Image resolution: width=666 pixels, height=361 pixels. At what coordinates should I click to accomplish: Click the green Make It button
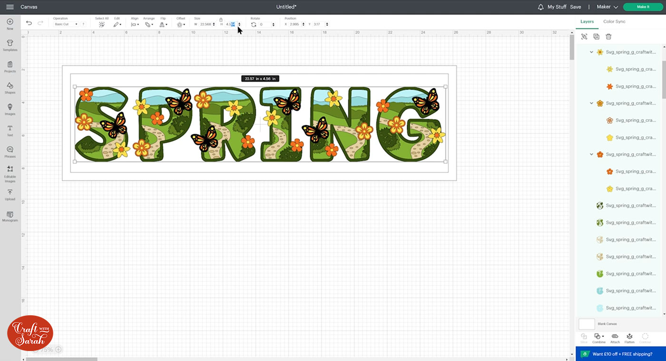point(643,7)
